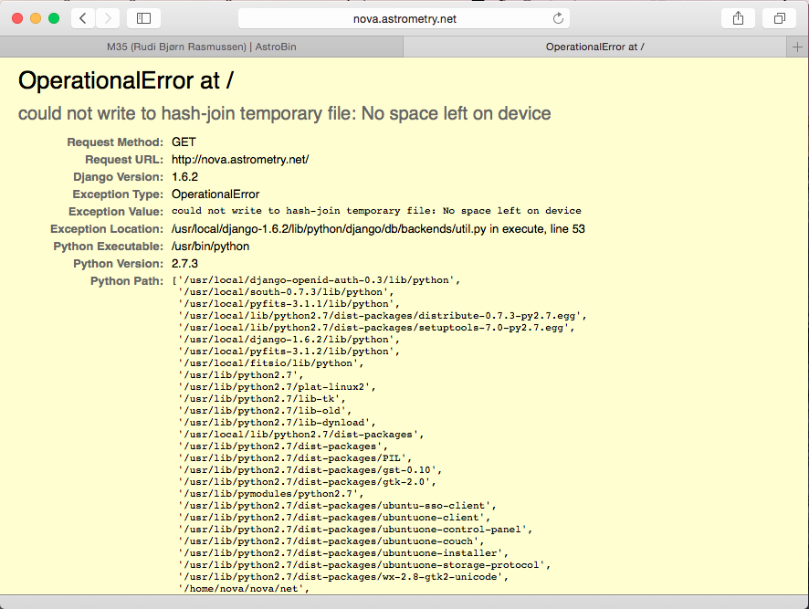The height and width of the screenshot is (609, 809).
Task: Open the Share menu
Action: 739,18
